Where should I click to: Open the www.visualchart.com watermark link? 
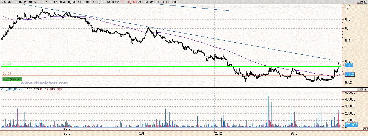pyautogui.click(x=44, y=83)
